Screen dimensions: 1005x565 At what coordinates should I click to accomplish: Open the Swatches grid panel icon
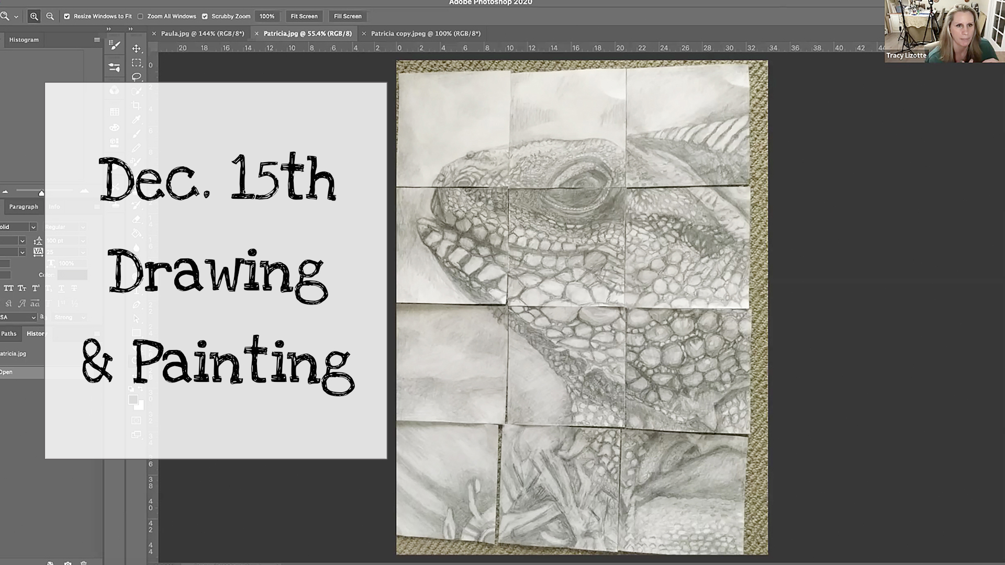(115, 112)
